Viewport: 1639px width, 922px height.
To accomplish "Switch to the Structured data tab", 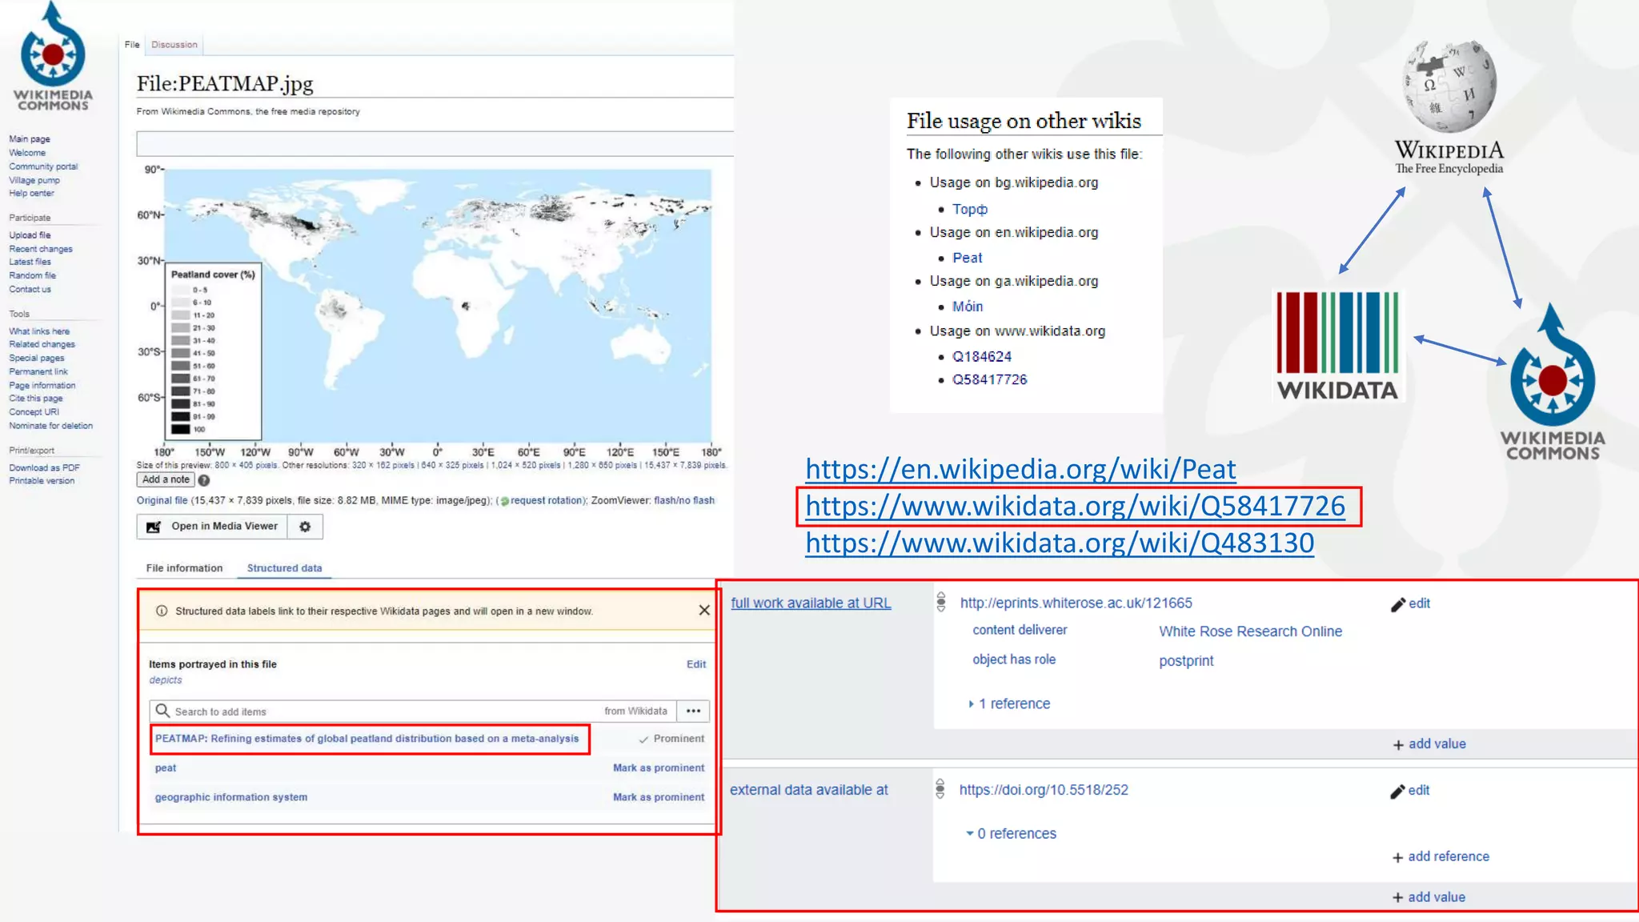I will tap(284, 568).
